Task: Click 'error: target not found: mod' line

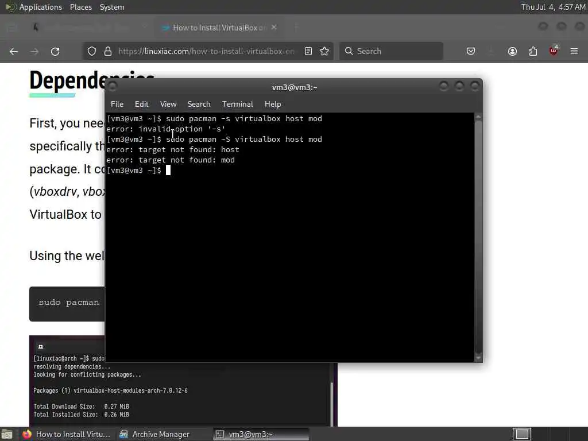Action: tap(170, 160)
